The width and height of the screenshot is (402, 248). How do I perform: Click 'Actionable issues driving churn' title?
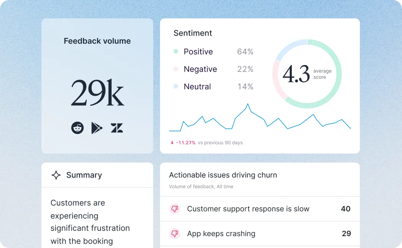[223, 175]
